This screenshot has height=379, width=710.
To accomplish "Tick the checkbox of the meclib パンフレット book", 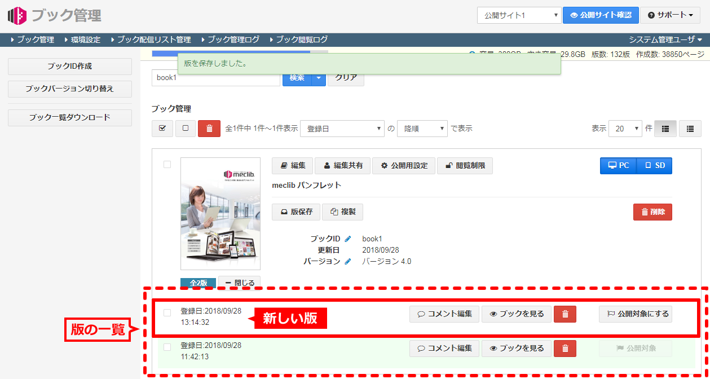I will point(167,165).
